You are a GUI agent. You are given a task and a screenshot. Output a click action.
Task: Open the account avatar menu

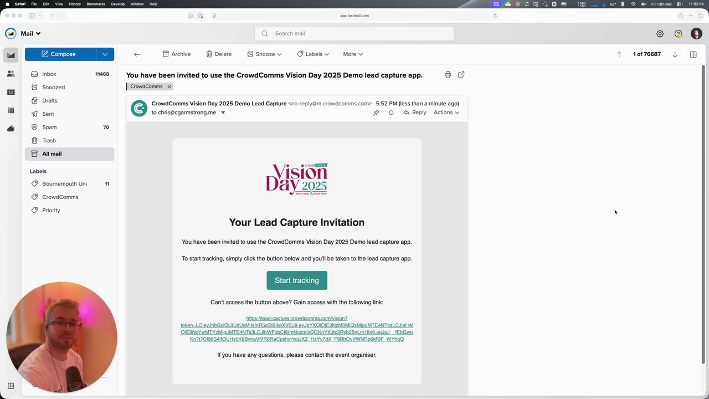[696, 34]
